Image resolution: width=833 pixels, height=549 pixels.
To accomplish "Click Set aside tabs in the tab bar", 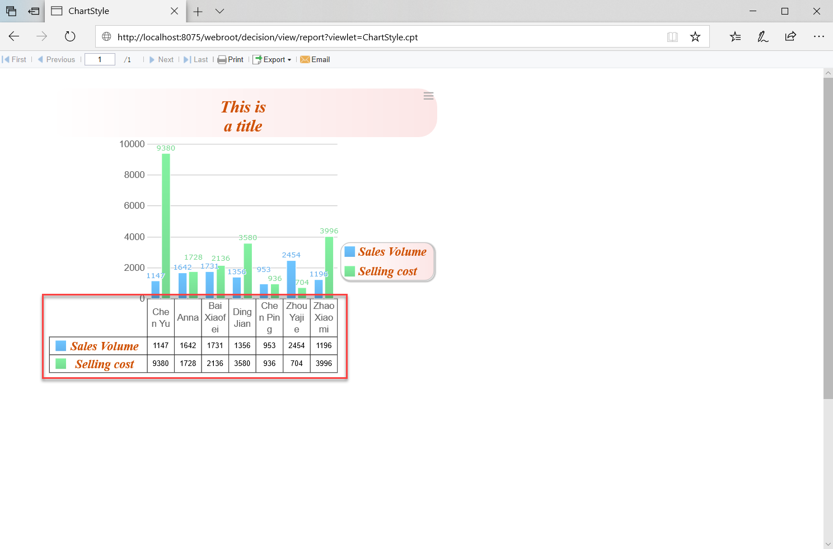I will pos(34,11).
